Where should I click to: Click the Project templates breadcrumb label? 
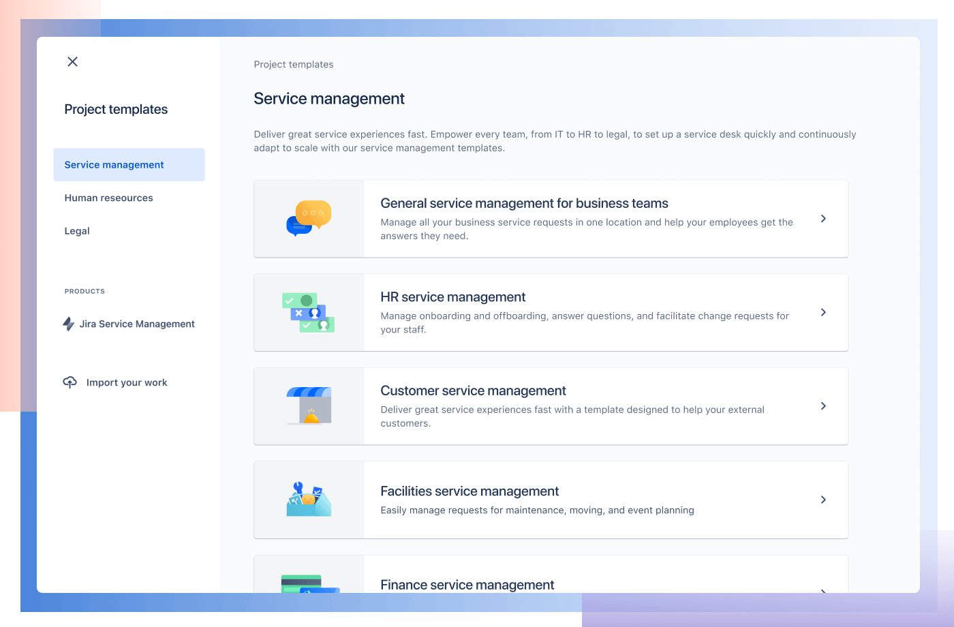(293, 64)
